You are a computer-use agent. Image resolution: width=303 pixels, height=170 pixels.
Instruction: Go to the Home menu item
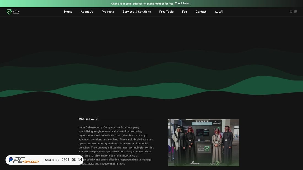tap(68, 12)
